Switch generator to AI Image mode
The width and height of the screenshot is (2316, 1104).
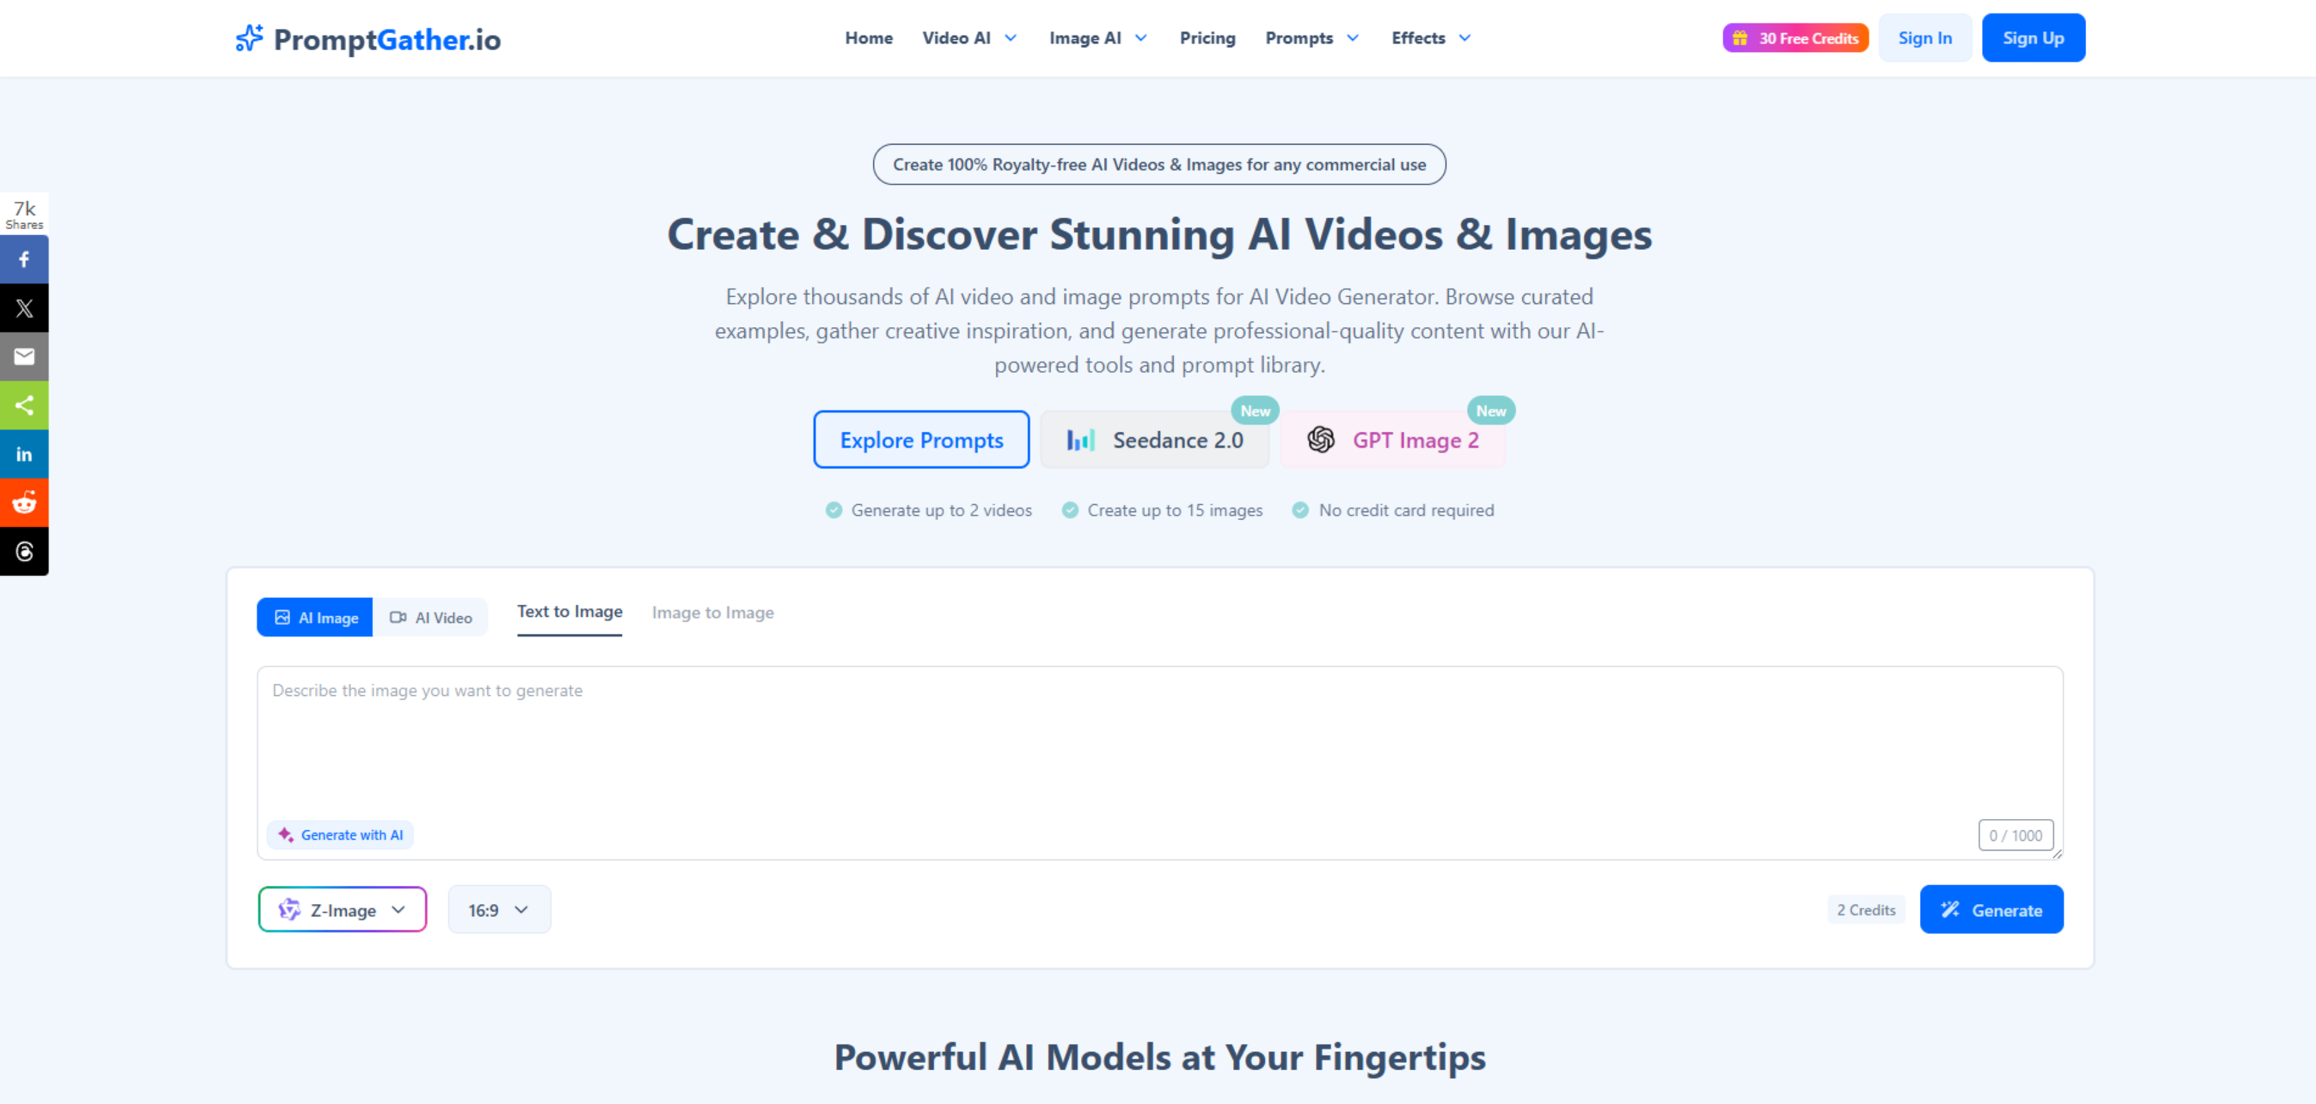pos(315,617)
